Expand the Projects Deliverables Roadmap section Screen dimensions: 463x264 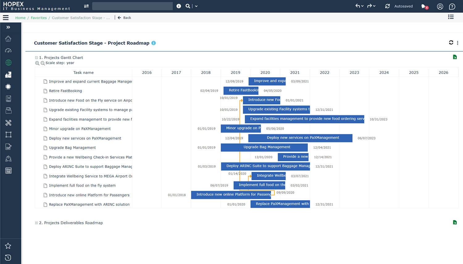tap(36, 223)
